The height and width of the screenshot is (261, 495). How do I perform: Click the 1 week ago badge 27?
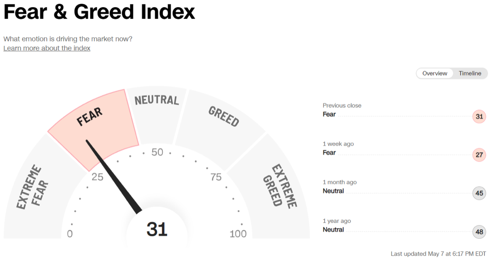(x=479, y=155)
